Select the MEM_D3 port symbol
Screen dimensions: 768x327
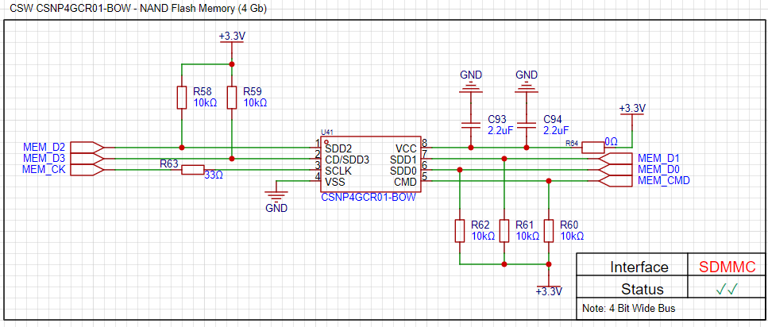[87, 158]
